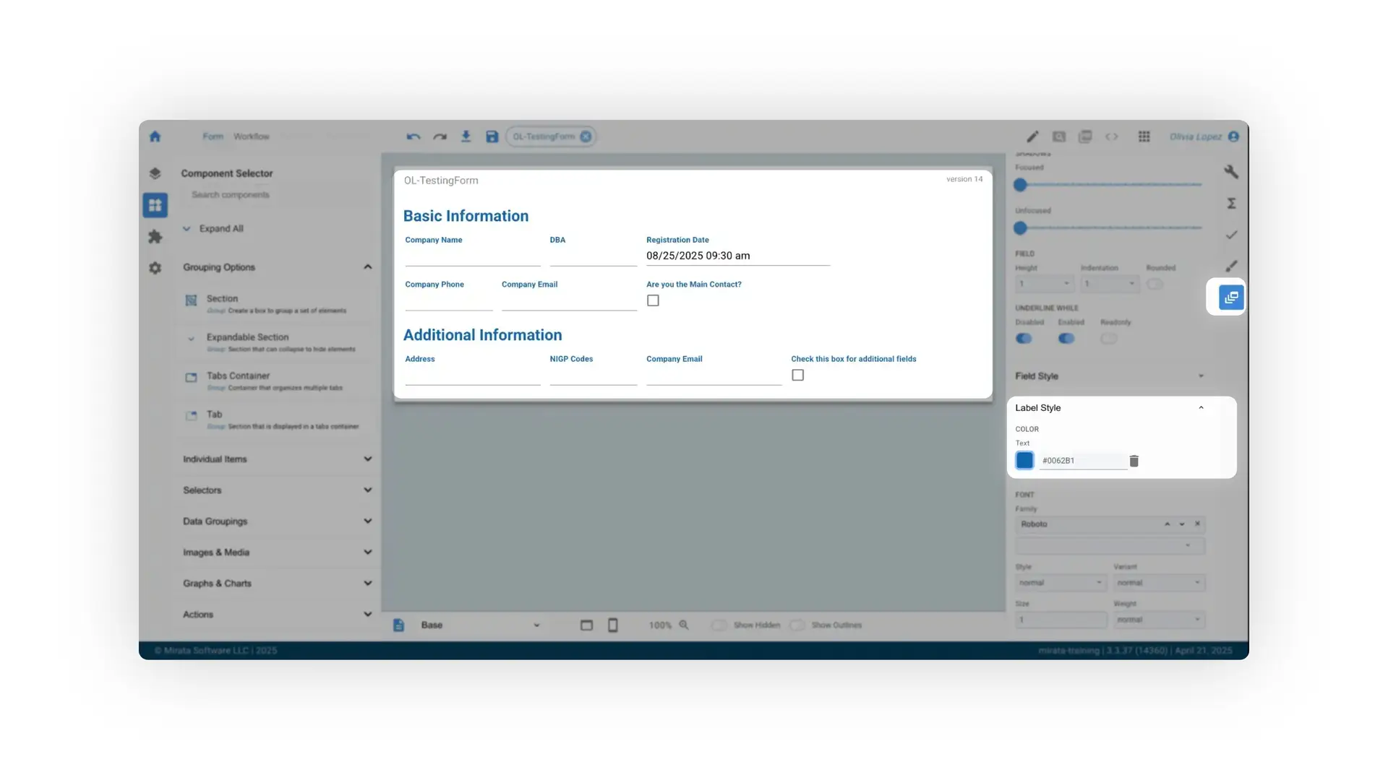The height and width of the screenshot is (780, 1388).
Task: Switch to the Workflow tab
Action: pyautogui.click(x=251, y=136)
